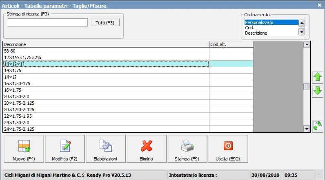
Task: Click the table's vertical scrollbar thumb
Action: coord(307,87)
